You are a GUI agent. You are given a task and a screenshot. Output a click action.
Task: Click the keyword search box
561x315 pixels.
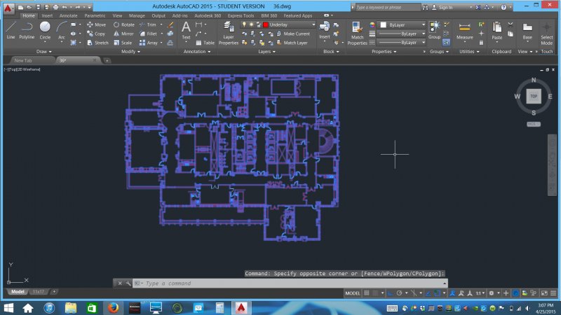(x=388, y=7)
